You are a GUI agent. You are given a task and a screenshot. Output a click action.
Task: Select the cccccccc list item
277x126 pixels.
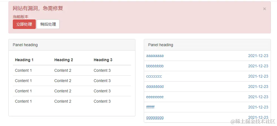(154, 76)
